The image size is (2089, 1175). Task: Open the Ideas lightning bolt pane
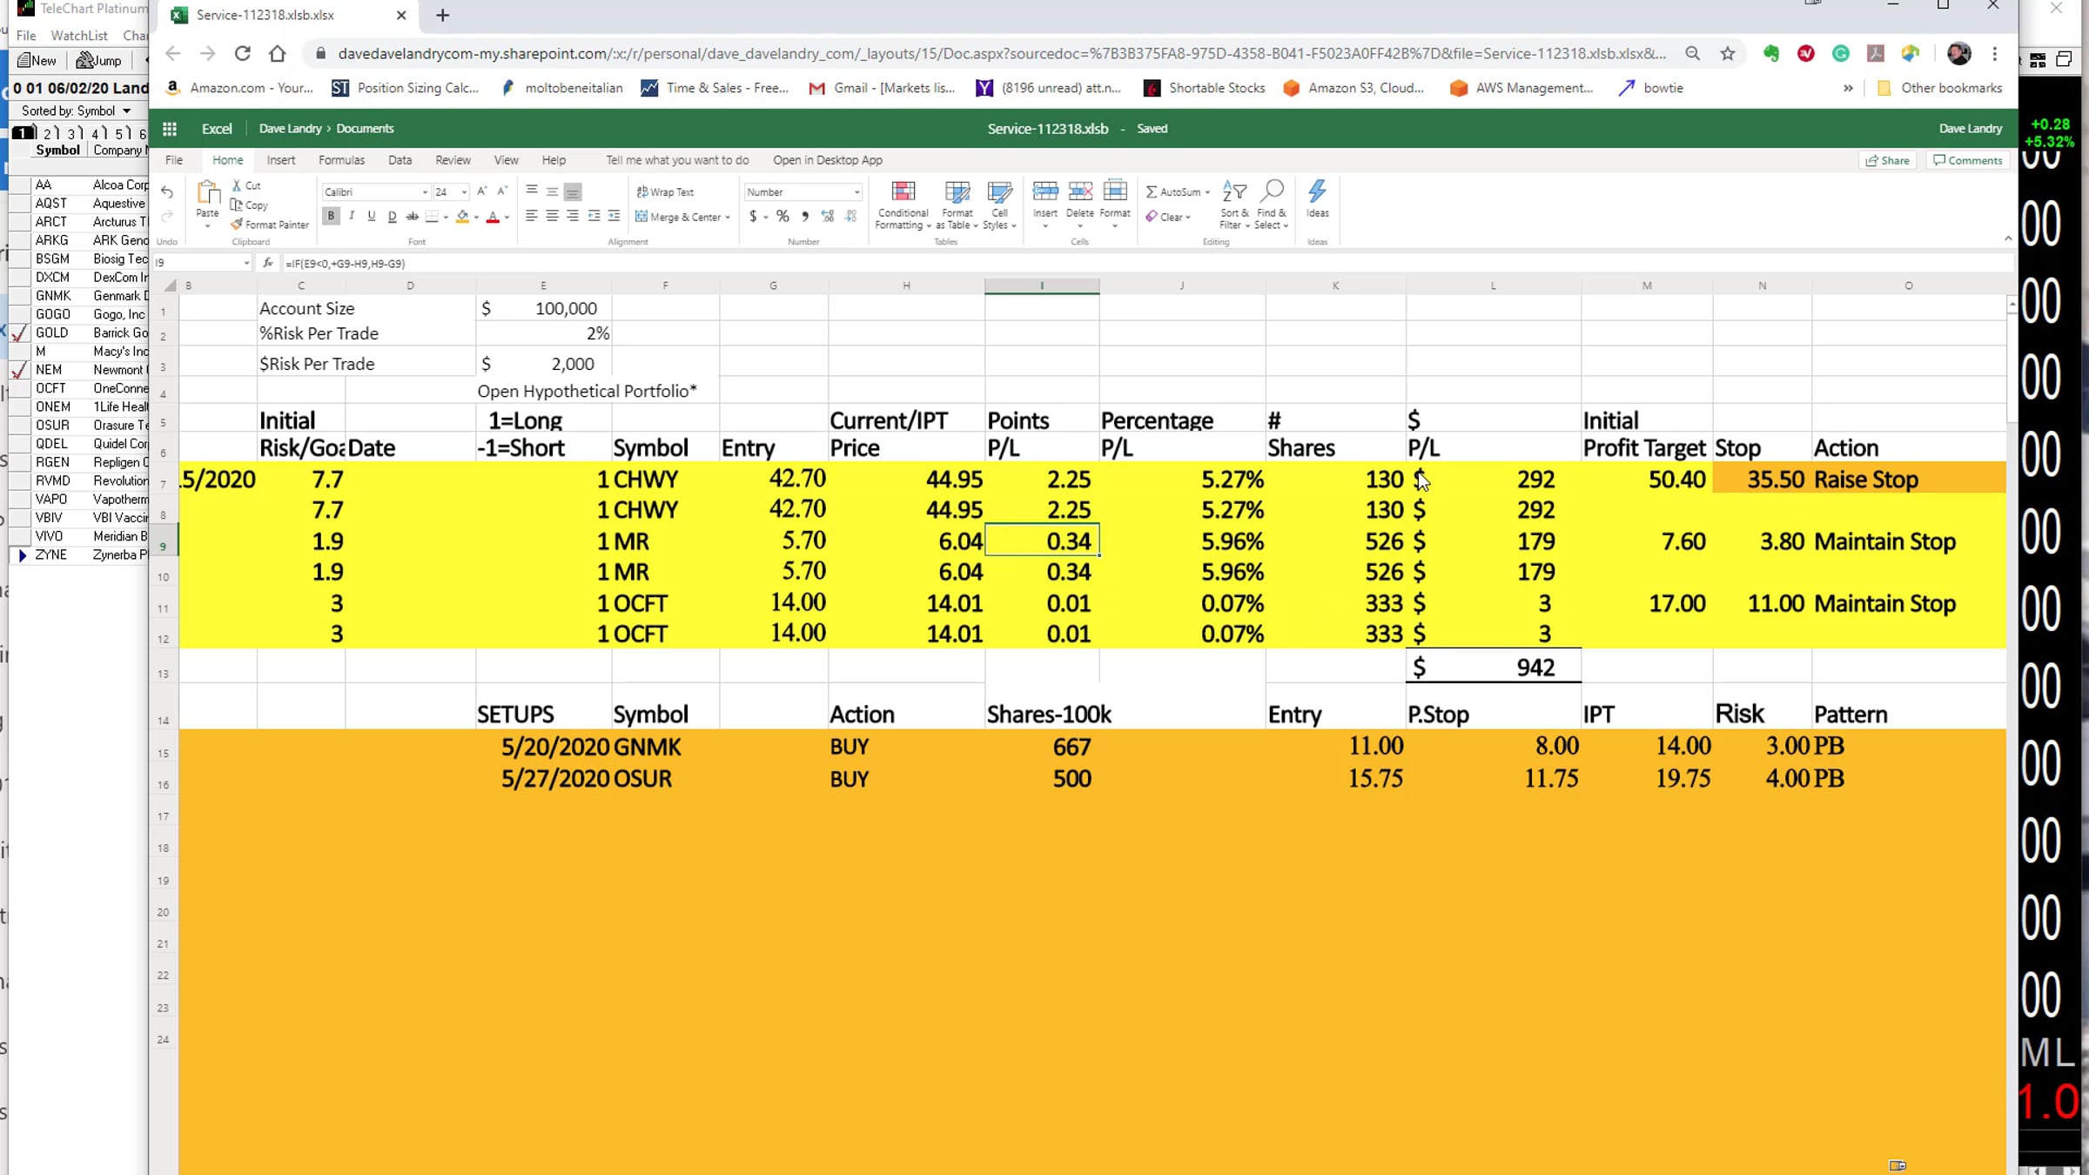[x=1317, y=200]
